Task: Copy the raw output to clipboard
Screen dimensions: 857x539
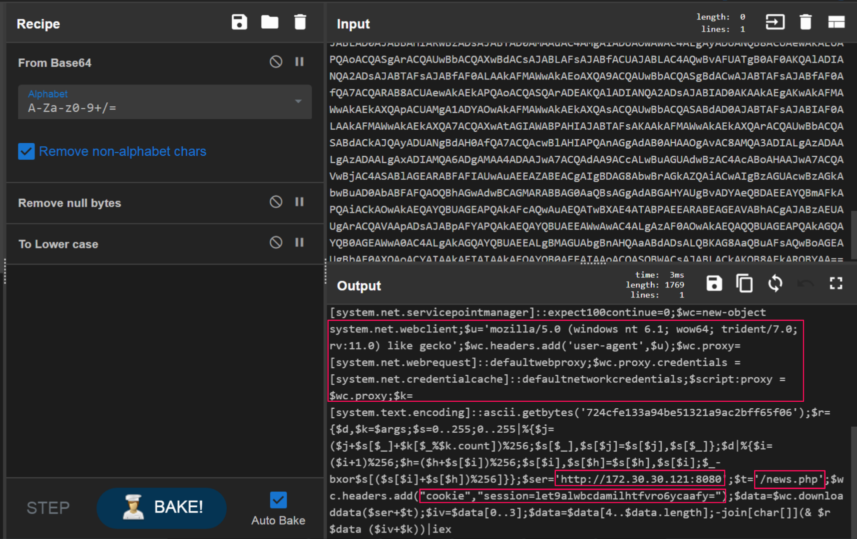Action: (x=745, y=283)
